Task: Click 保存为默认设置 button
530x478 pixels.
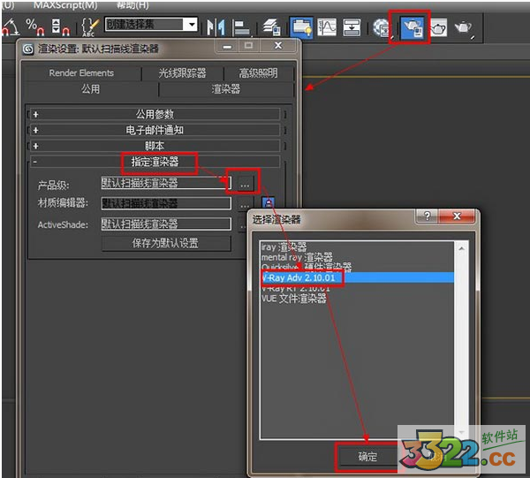Action: click(x=165, y=243)
